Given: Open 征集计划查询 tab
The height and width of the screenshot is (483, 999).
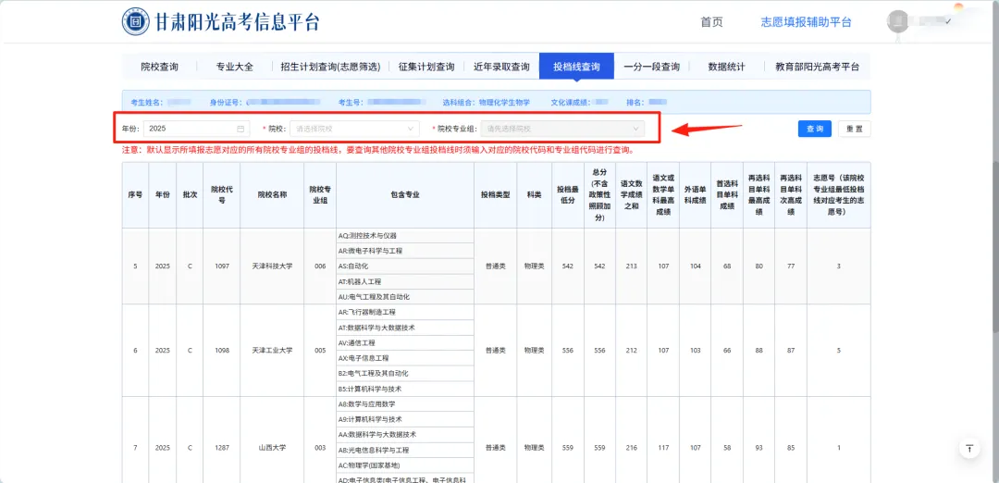Looking at the screenshot, I should (x=426, y=67).
